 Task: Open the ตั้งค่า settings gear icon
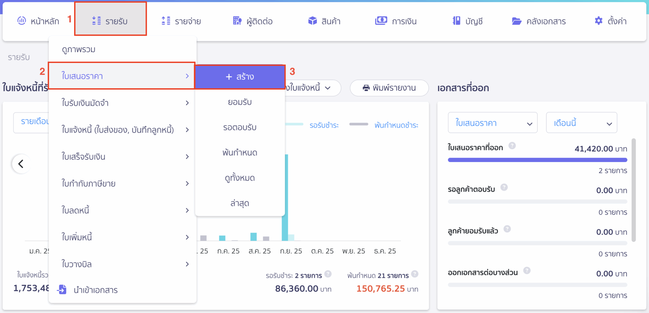pyautogui.click(x=598, y=21)
